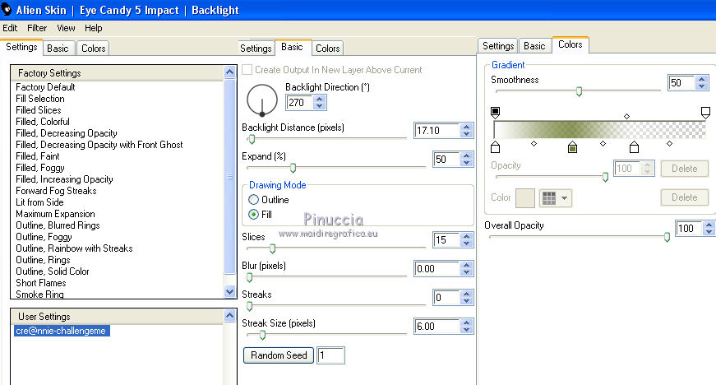Click the Alien Skin app icon in title bar
Viewport: 716px width, 385px height.
point(7,9)
